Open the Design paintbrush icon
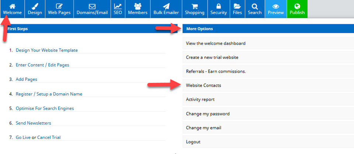Viewport: 354px width, 154px height. pyautogui.click(x=35, y=6)
